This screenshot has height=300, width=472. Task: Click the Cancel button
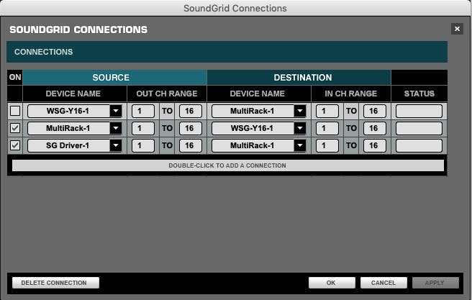[383, 283]
